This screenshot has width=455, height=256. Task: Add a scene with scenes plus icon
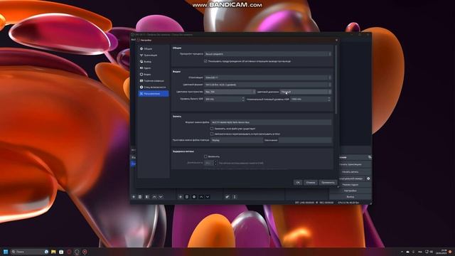click(x=134, y=197)
